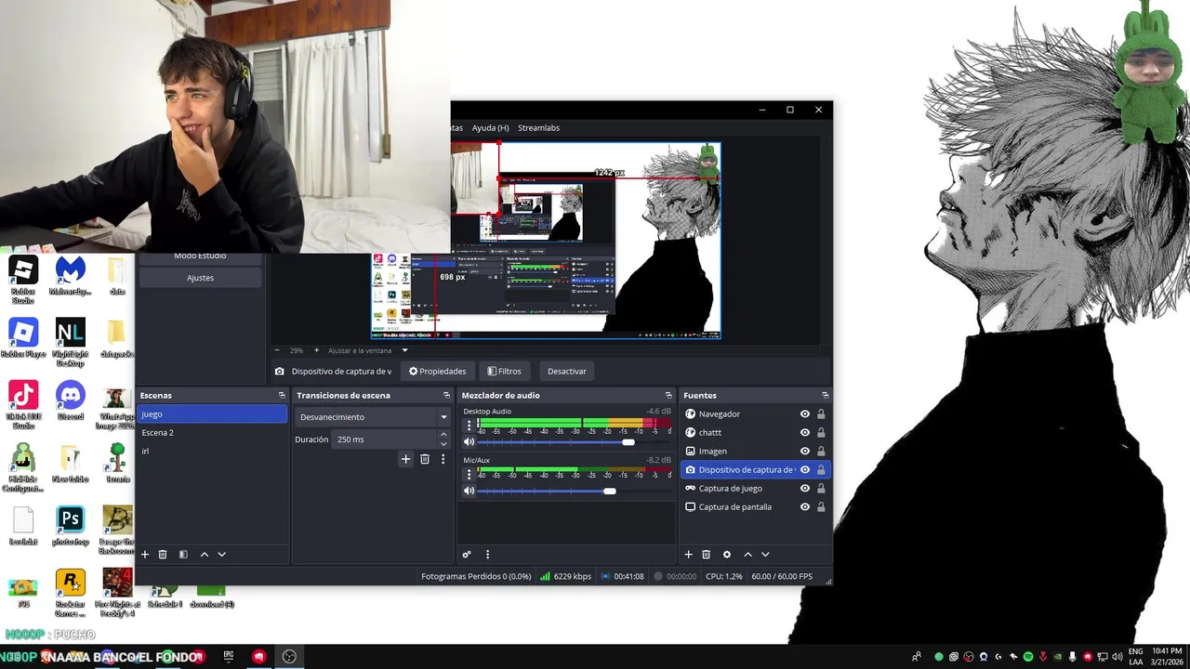Zoom out preview with minus button
1190x669 pixels.
[277, 350]
